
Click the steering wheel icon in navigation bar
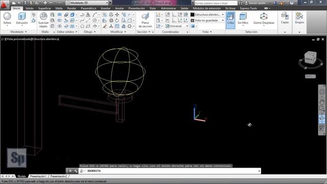322,92
